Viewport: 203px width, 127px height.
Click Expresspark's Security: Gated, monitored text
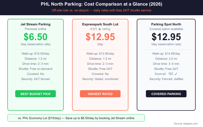click(100, 79)
